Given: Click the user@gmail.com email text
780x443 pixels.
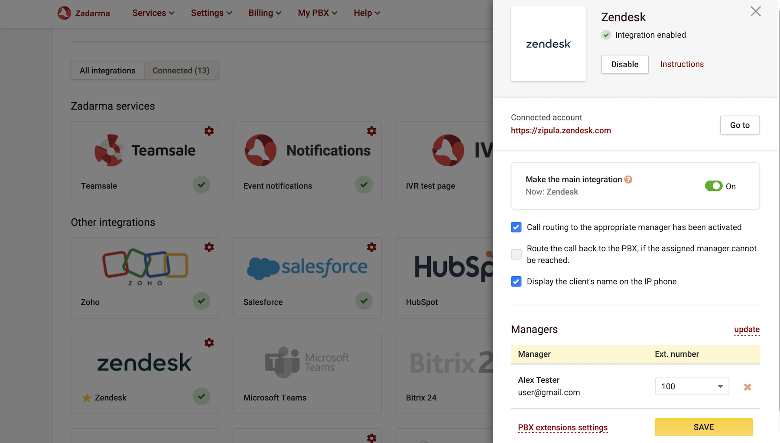Looking at the screenshot, I should (x=549, y=392).
